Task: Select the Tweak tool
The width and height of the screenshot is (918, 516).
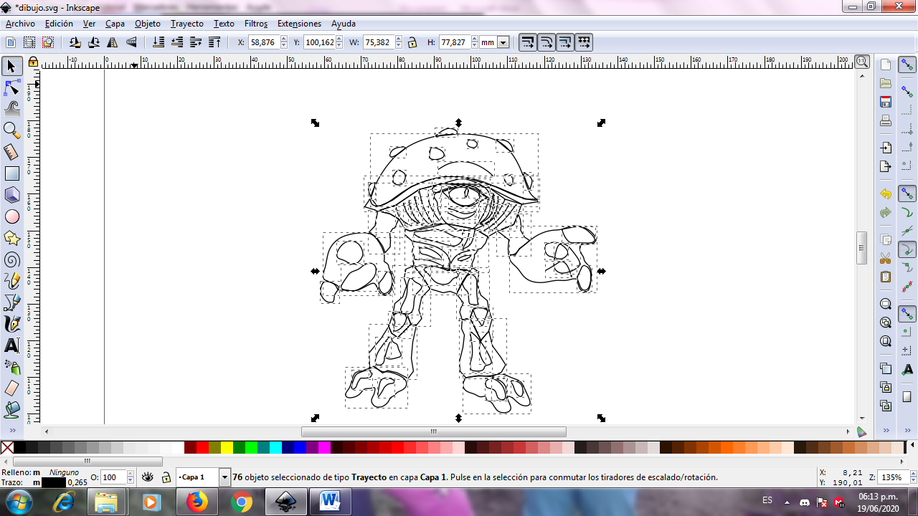Action: 11,109
